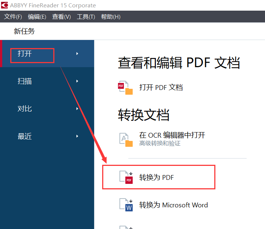Expand the arrow next to 最近
This screenshot has height=229, width=265.
click(x=77, y=136)
